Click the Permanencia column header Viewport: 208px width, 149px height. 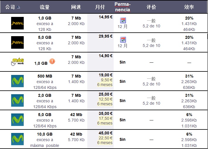click(x=122, y=7)
